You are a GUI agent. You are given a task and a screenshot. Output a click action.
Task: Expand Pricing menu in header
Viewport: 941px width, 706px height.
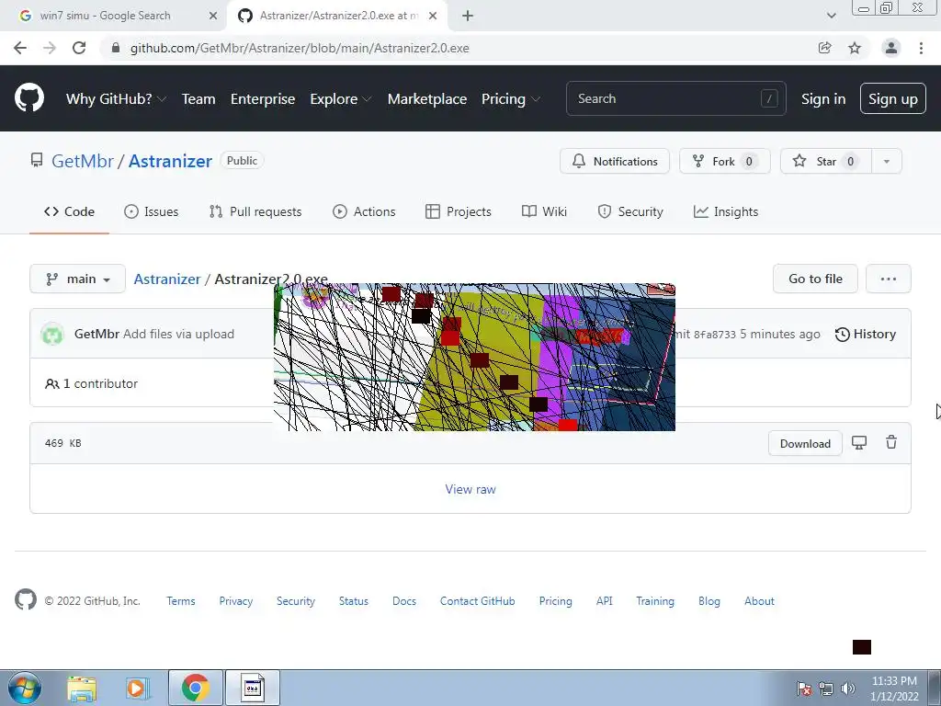pyautogui.click(x=510, y=98)
